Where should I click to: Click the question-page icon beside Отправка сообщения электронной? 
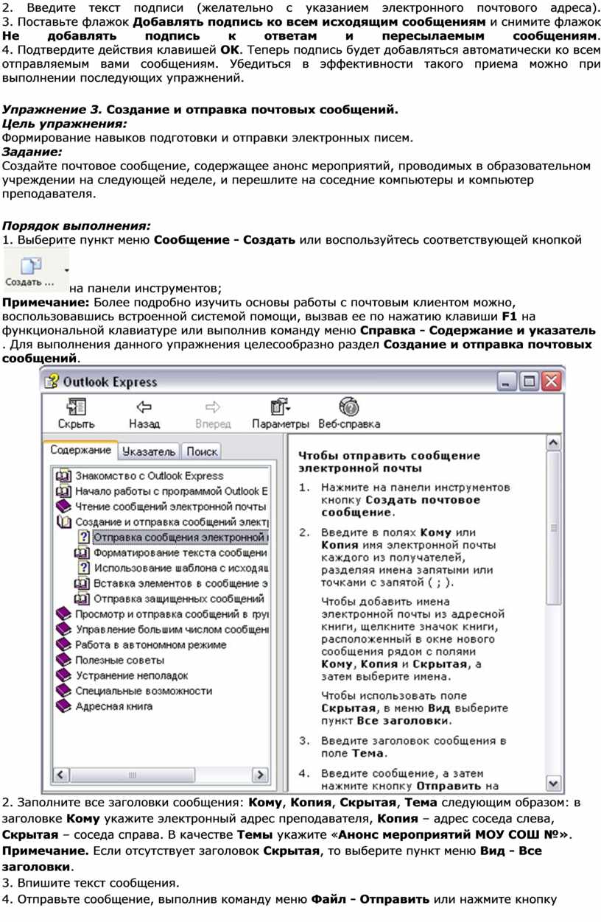click(83, 538)
